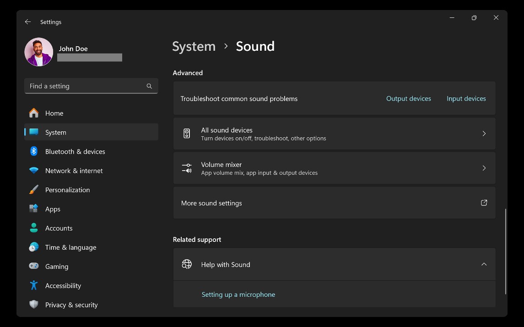
Task: Click Troubleshoot common sound problems text
Action: point(239,99)
